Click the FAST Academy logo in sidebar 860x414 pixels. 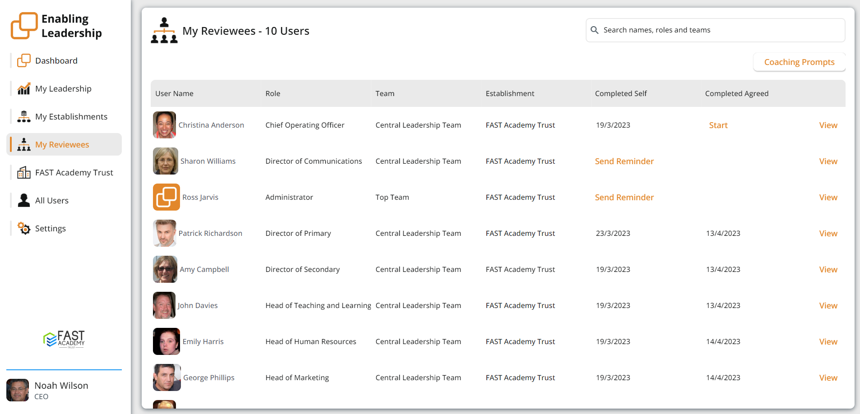[64, 339]
